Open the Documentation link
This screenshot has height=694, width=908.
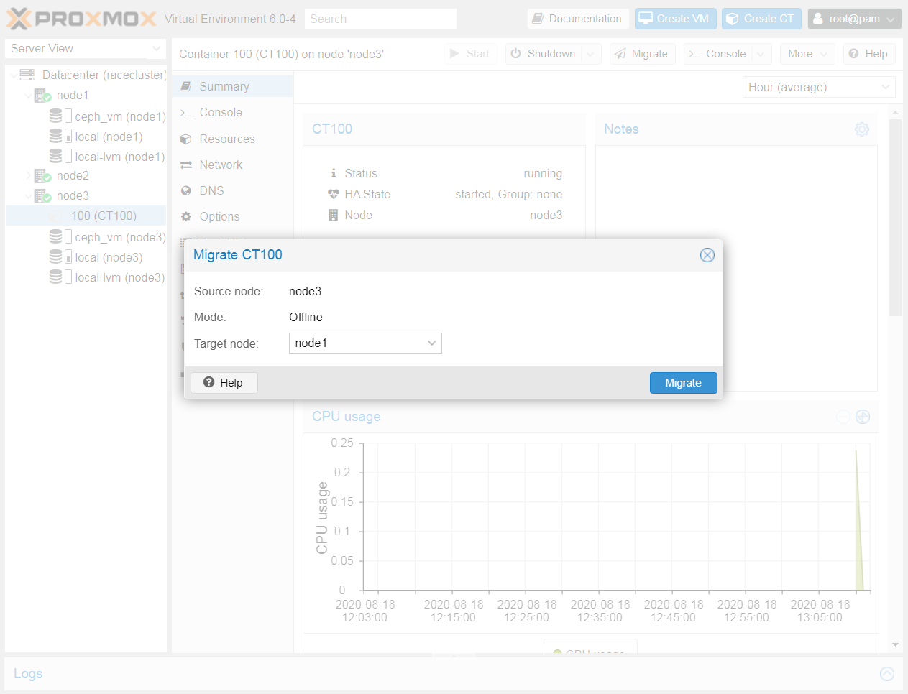click(578, 19)
